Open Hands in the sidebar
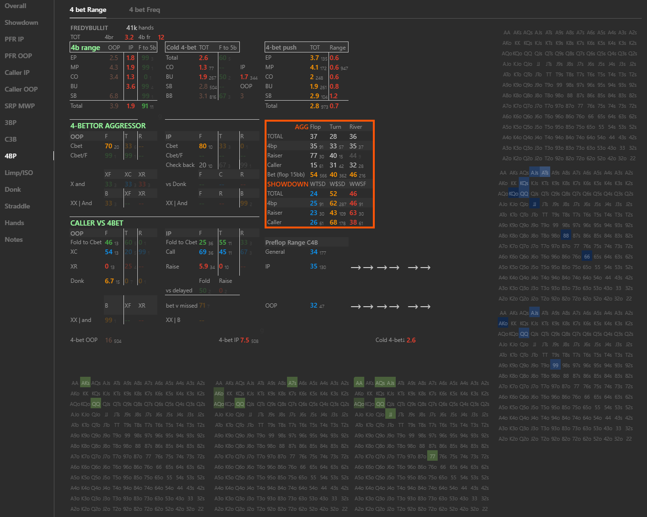The height and width of the screenshot is (517, 647). (14, 223)
